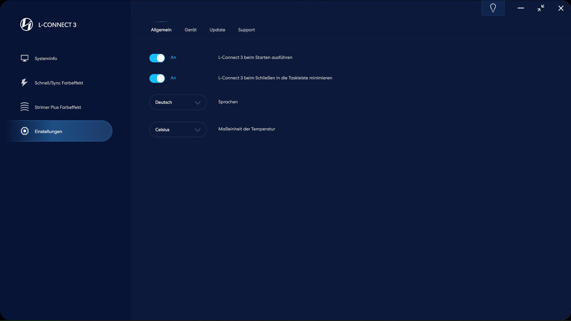Minimize the L-Connect 3 window
The height and width of the screenshot is (321, 571).
[x=521, y=8]
